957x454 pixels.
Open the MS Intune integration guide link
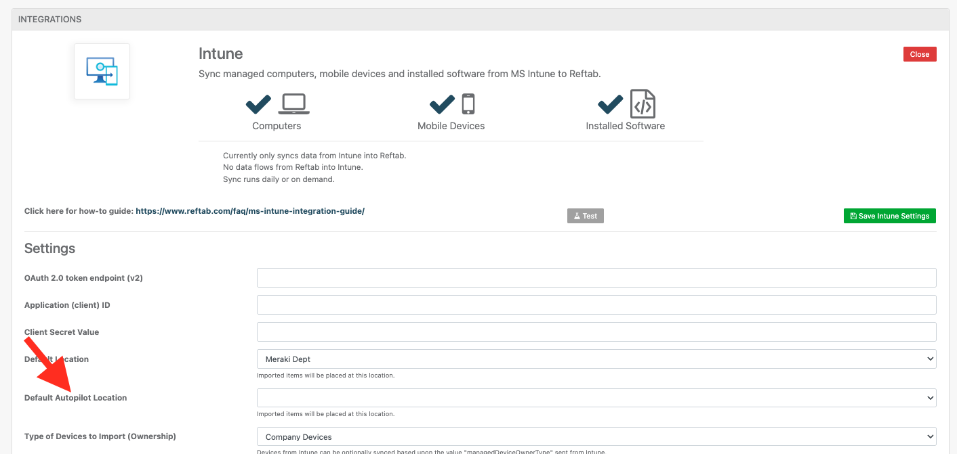(250, 211)
